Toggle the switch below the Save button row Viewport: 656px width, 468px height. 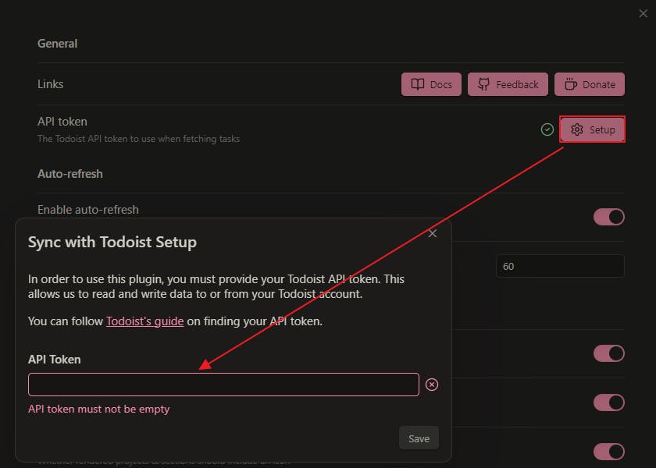tap(609, 452)
